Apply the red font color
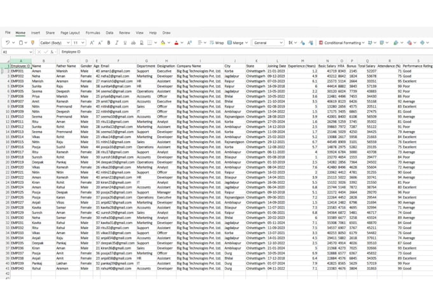 176,43
